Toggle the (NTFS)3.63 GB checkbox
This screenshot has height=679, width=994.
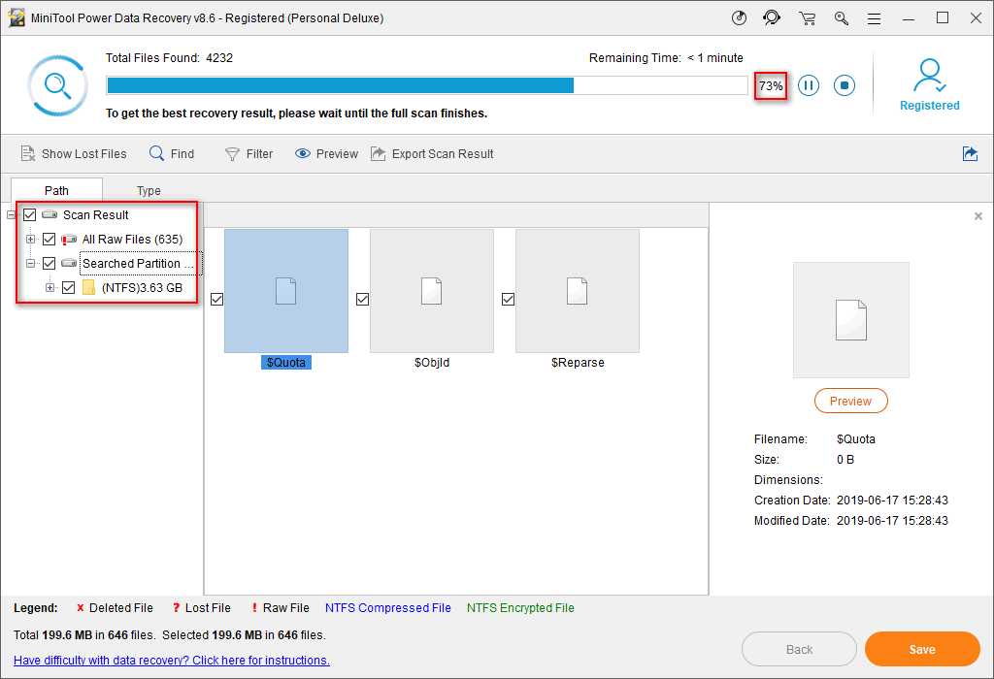coord(69,287)
